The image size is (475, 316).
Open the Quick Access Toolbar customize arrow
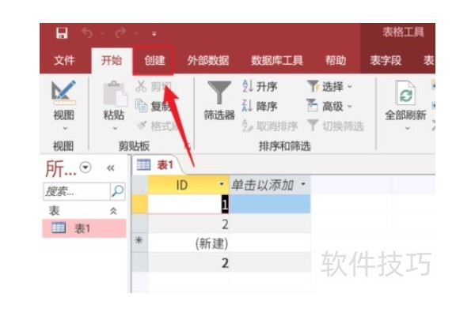154,34
